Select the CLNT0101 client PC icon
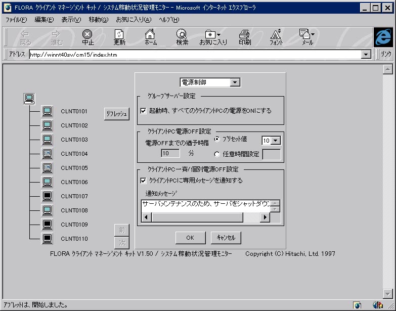Image resolution: width=396 pixels, height=311 pixels. coord(47,111)
